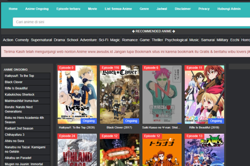
Task: Pick the Magic genre tag
Action: 115,40
